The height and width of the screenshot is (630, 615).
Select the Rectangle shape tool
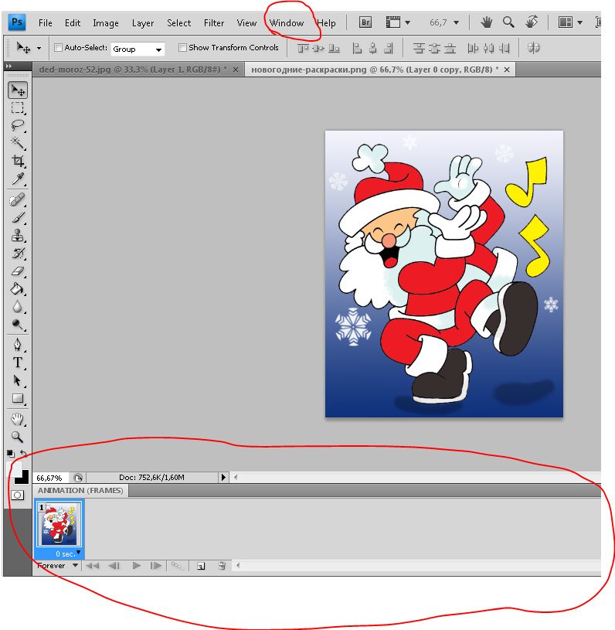tap(18, 398)
